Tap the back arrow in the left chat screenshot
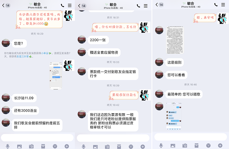 click(x=3, y=5)
